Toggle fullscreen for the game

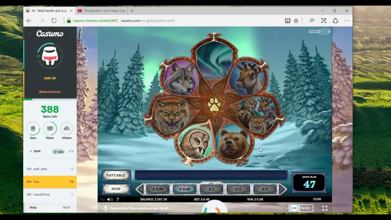click(x=325, y=208)
